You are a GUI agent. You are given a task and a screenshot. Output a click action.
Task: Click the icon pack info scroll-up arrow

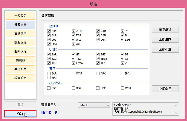tap(176, 105)
